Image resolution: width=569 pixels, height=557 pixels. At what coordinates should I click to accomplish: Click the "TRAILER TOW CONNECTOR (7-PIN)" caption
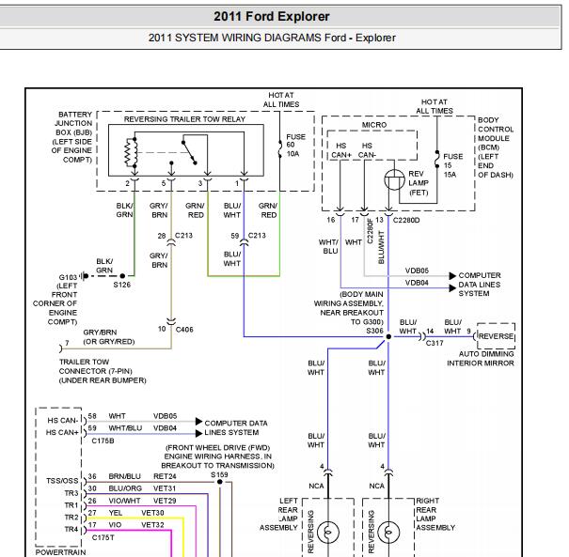[x=103, y=371]
